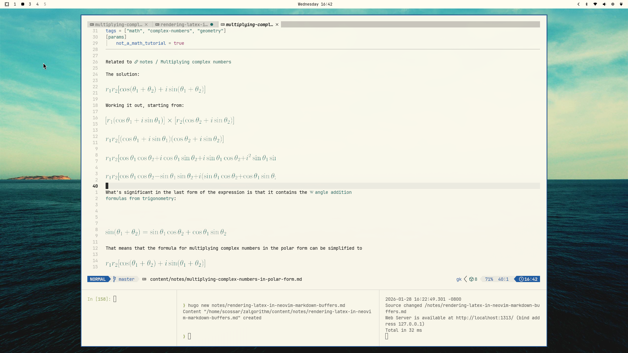Click the clock icon next to 16:42
The image size is (628, 353).
tap(521, 279)
